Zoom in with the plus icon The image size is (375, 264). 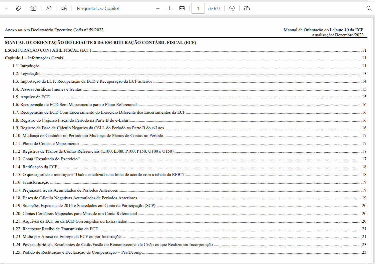pyautogui.click(x=169, y=8)
